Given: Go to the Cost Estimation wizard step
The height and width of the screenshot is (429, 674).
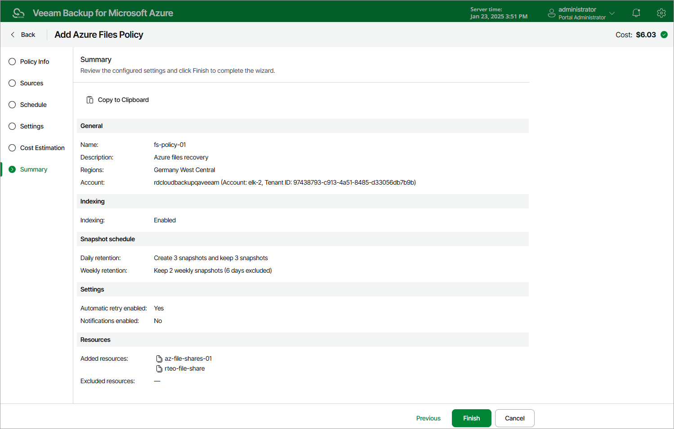Looking at the screenshot, I should pyautogui.click(x=42, y=148).
